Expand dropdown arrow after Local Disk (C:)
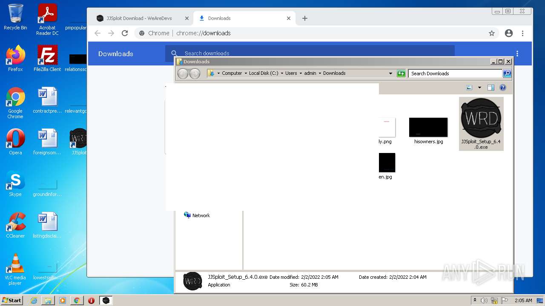This screenshot has width=545, height=306. [x=282, y=74]
